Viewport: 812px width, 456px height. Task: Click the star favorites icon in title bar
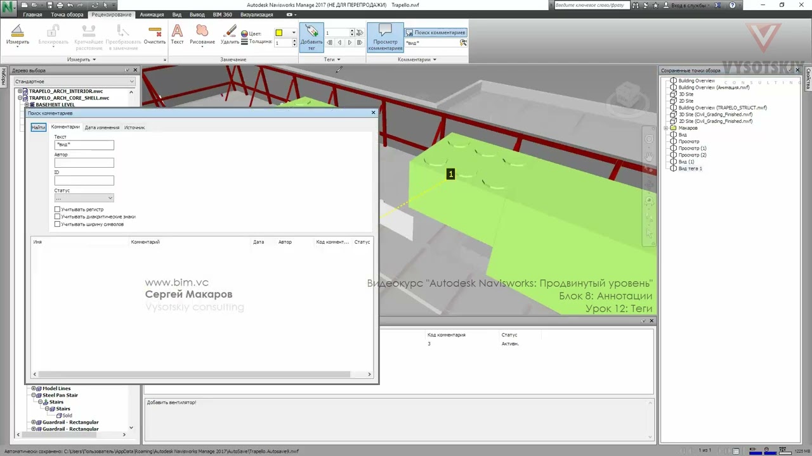click(657, 5)
